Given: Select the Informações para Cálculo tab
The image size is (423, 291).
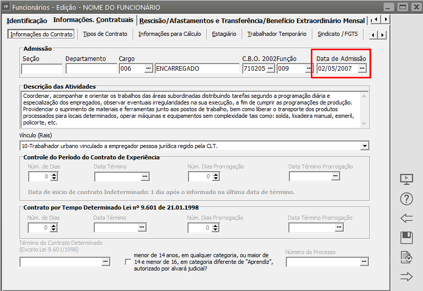Looking at the screenshot, I should pyautogui.click(x=170, y=34).
